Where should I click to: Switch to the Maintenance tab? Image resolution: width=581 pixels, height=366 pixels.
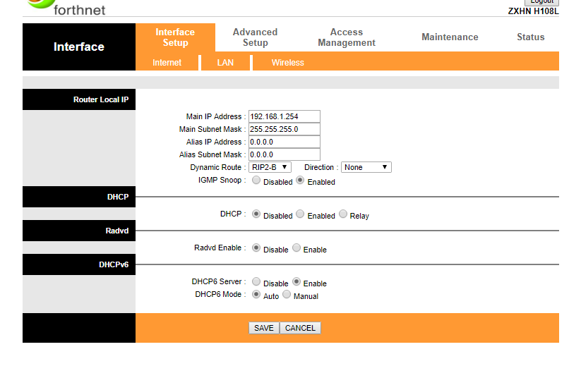point(450,37)
